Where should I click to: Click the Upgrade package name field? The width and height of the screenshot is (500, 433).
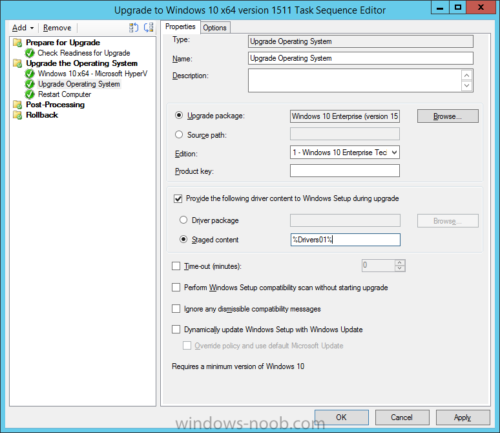click(345, 116)
